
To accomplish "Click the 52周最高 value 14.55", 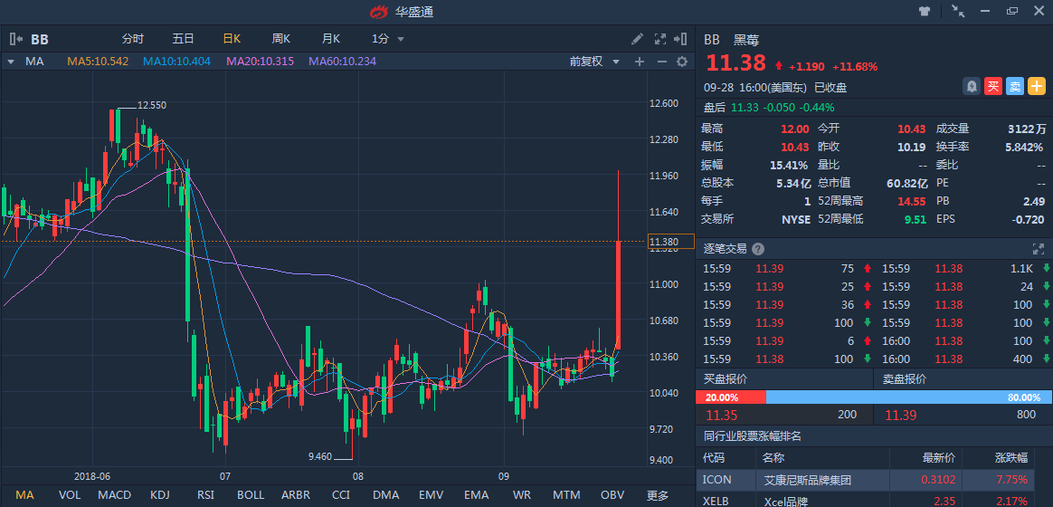I will tap(912, 200).
